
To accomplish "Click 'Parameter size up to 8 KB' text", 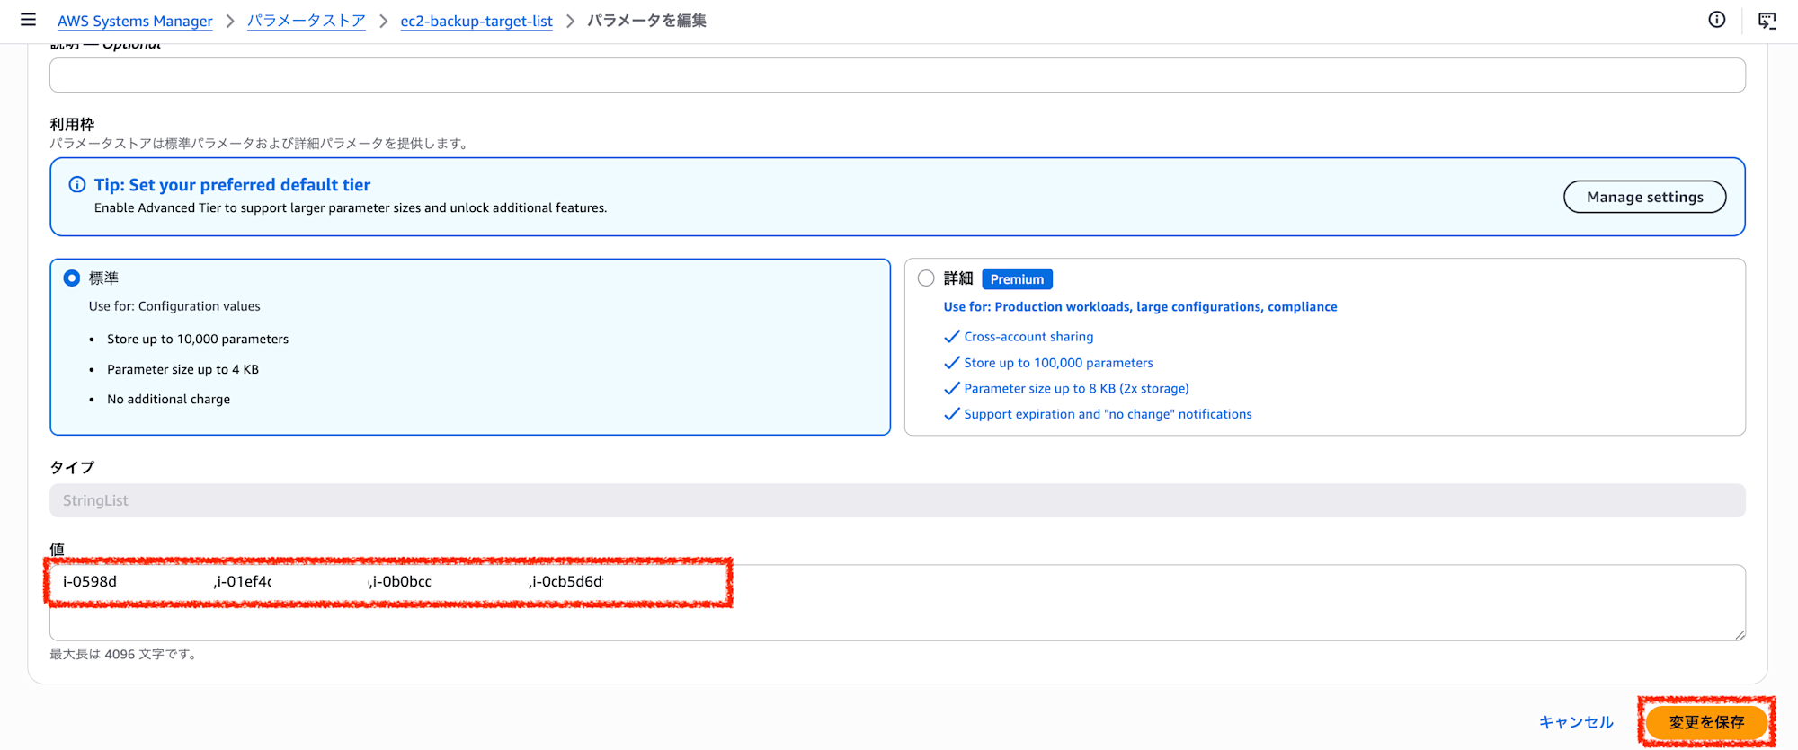I will [1076, 389].
